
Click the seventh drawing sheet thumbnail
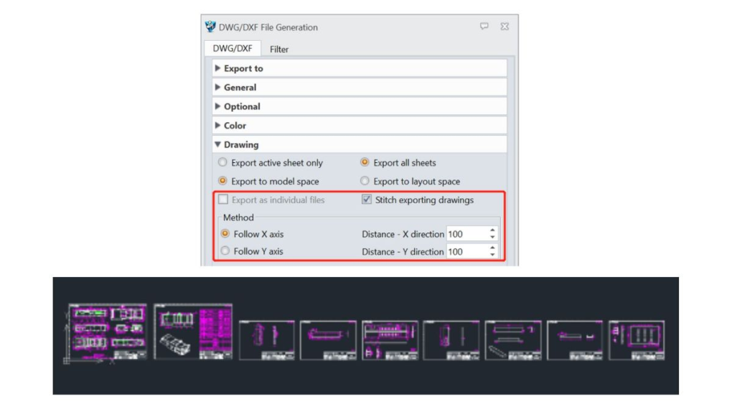click(x=513, y=340)
